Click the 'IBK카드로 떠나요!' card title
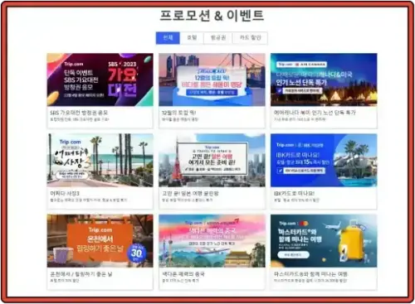 [294, 193]
